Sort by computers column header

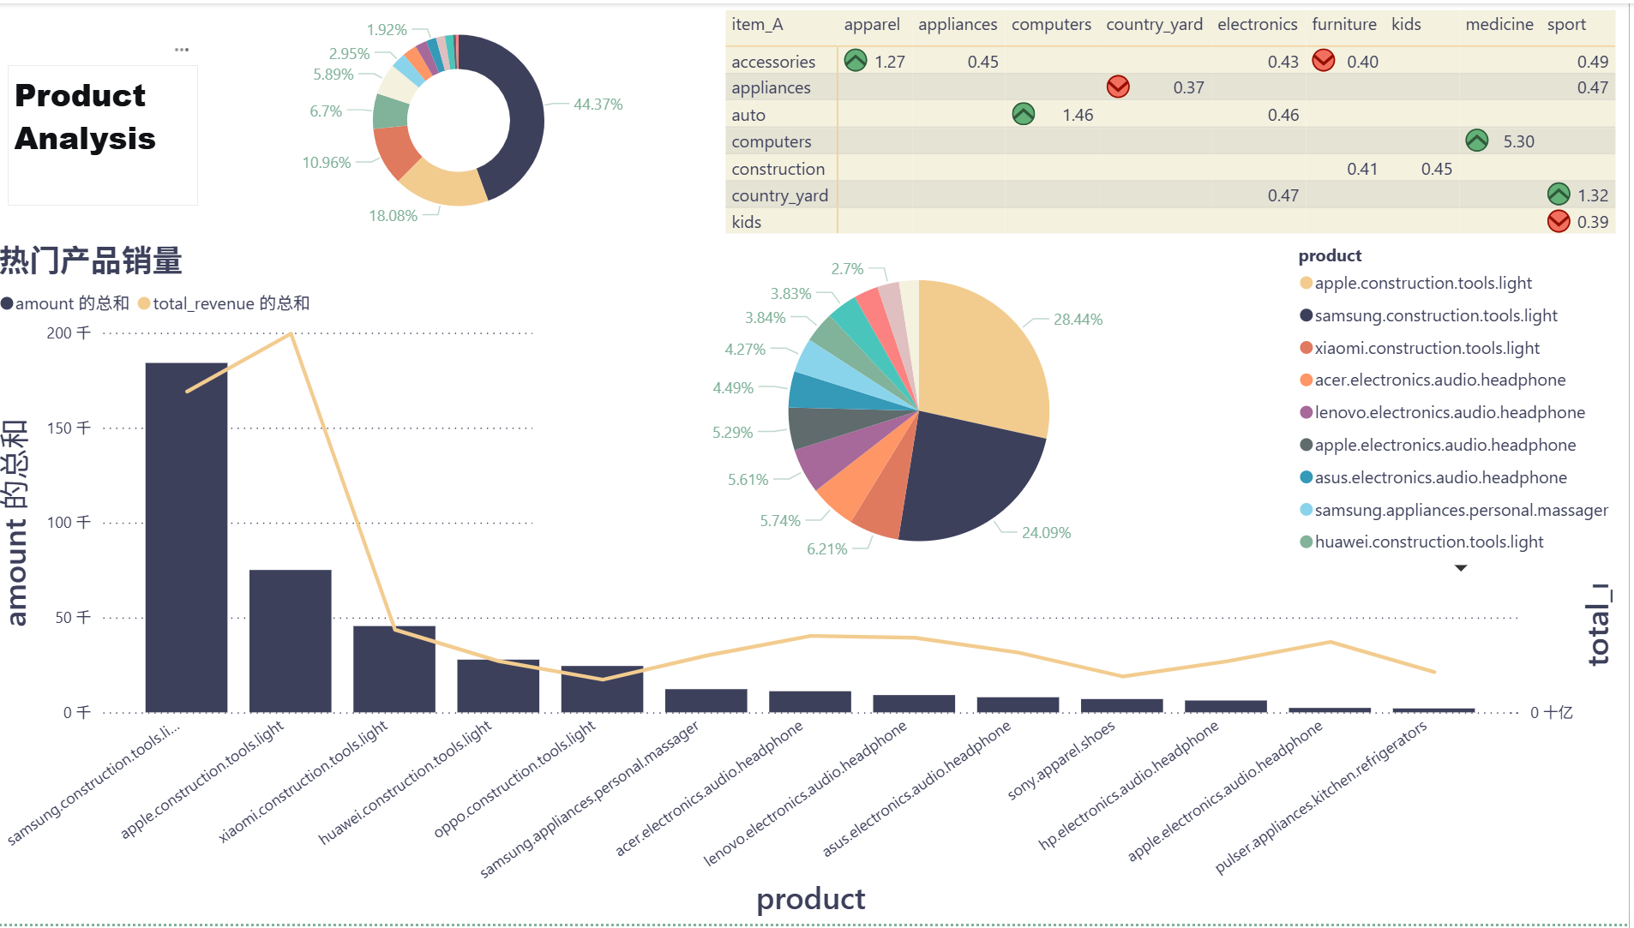click(x=1051, y=25)
